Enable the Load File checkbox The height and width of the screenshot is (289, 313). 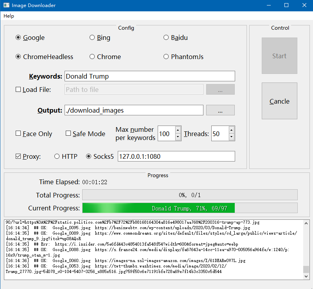click(33, 90)
